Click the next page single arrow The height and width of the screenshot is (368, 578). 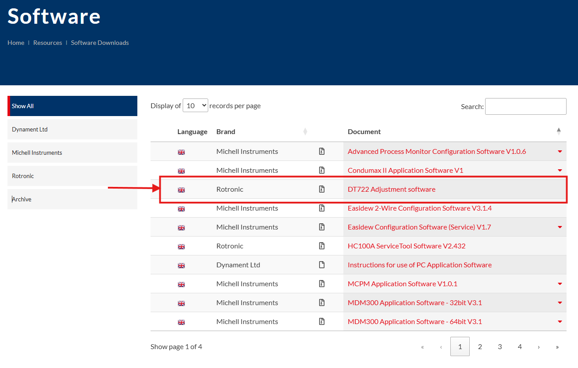click(x=538, y=347)
